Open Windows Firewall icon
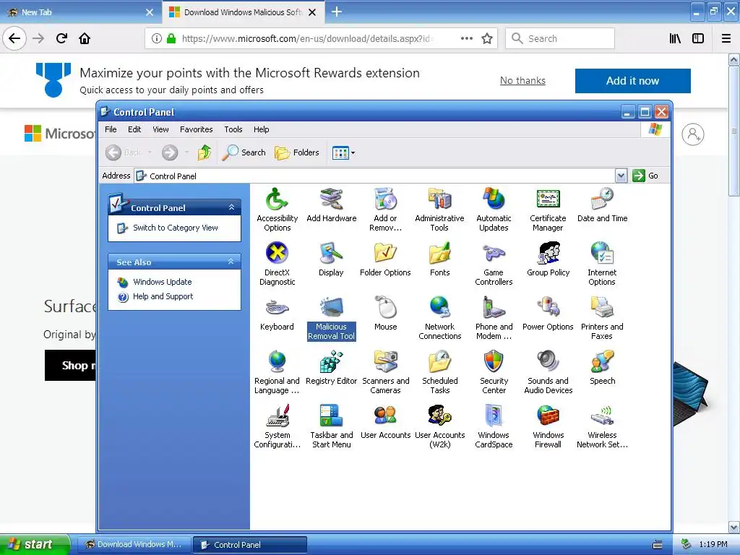This screenshot has height=555, width=740. click(x=548, y=426)
